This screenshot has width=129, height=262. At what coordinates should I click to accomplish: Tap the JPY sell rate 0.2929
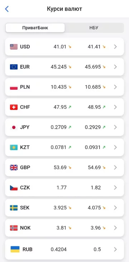click(93, 127)
